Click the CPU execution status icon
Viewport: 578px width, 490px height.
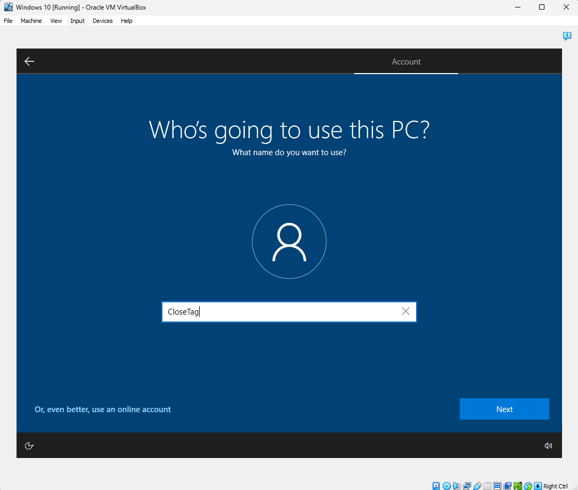point(518,486)
